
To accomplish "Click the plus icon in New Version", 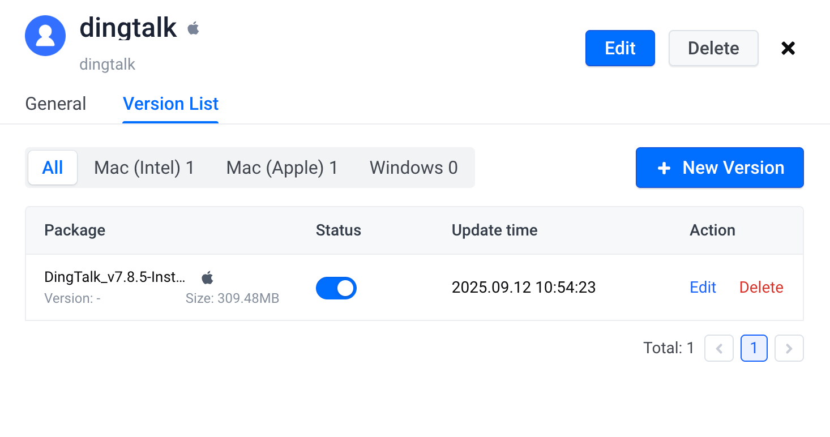I will point(664,168).
